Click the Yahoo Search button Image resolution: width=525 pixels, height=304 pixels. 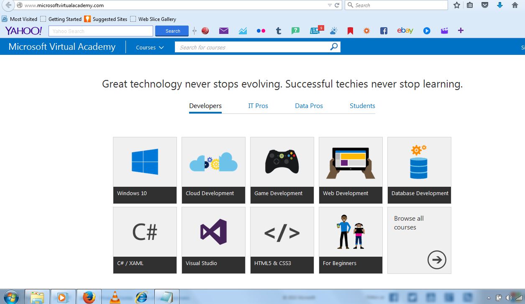tap(172, 31)
